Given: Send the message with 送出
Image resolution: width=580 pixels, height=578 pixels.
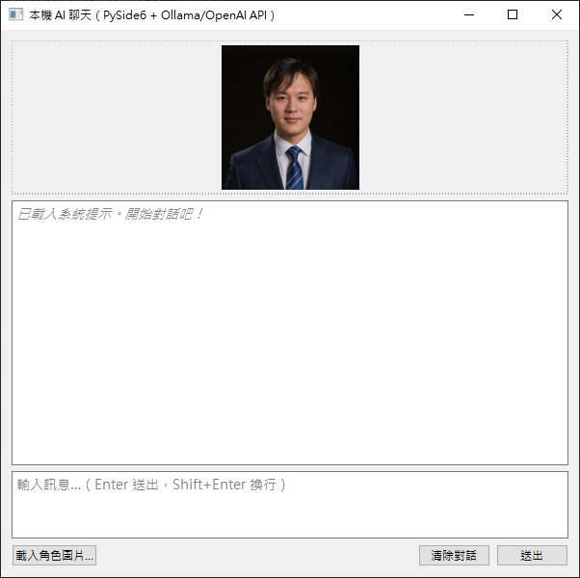Looking at the screenshot, I should pos(532,555).
